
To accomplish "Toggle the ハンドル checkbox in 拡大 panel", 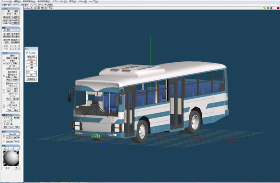I will tap(27, 53).
